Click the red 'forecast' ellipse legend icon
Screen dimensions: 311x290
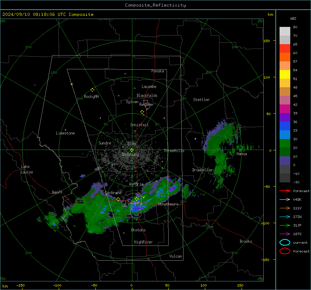285,251
